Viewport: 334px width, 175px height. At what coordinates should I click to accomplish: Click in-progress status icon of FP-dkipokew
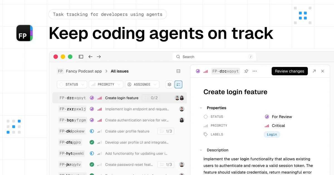[92, 131]
